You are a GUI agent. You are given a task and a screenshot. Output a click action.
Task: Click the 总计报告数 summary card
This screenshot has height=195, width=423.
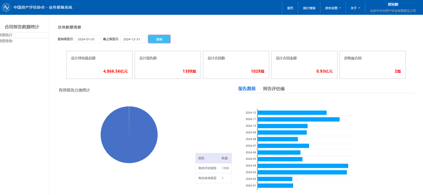[x=168, y=65]
